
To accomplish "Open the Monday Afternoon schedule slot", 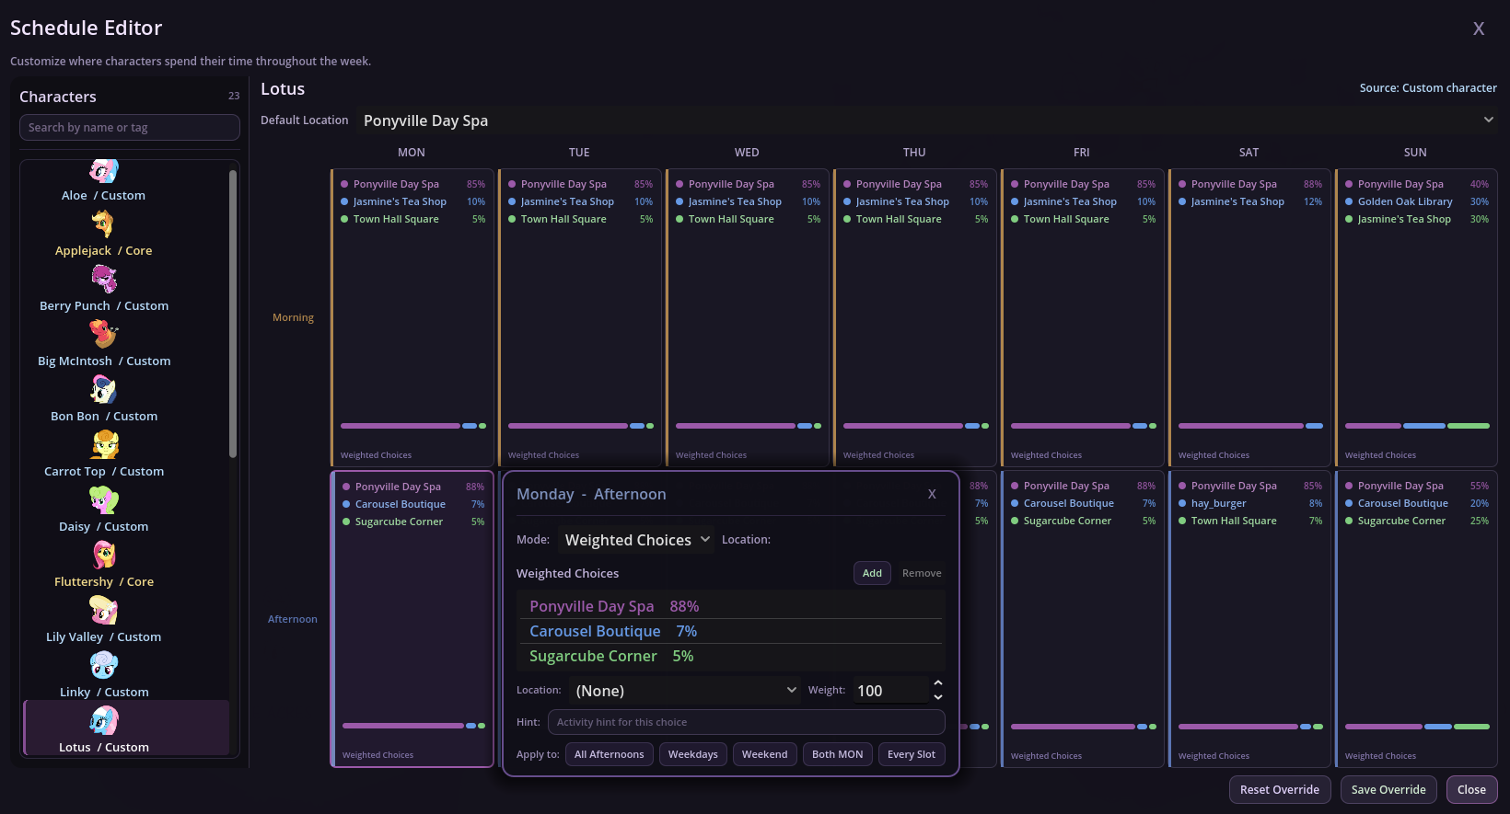I will [412, 619].
